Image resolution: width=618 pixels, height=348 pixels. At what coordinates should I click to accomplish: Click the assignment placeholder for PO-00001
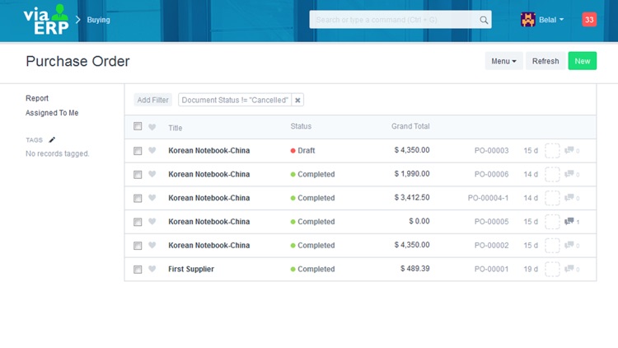(552, 269)
